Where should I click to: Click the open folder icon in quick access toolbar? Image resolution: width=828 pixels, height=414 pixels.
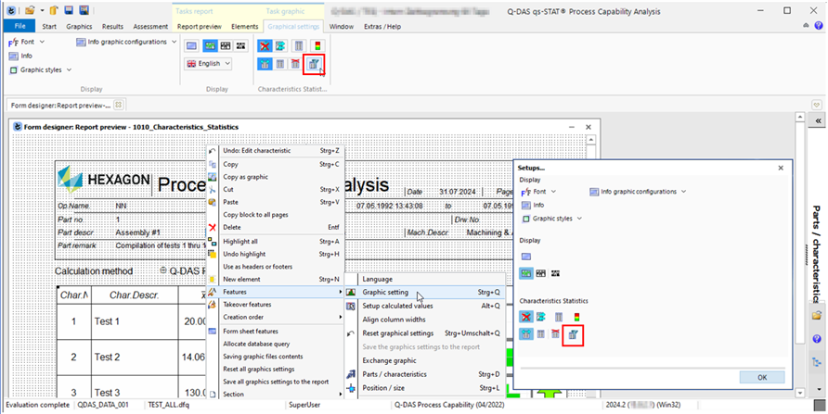pyautogui.click(x=30, y=10)
